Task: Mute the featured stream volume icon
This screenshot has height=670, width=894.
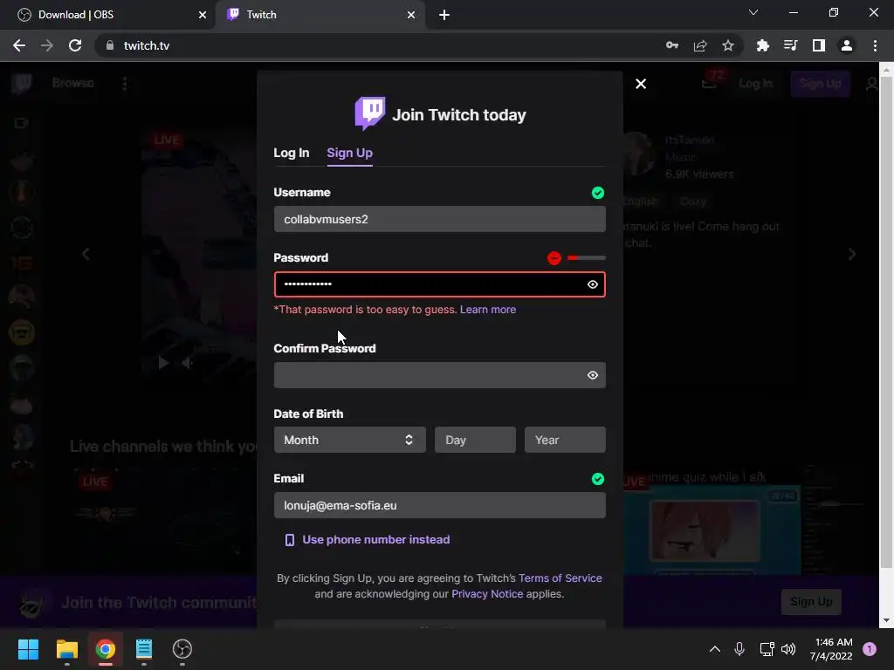Action: [187, 362]
